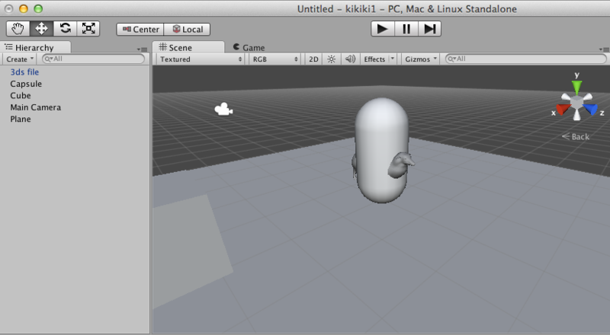Select the Hand tool
The height and width of the screenshot is (335, 610).
click(18, 29)
